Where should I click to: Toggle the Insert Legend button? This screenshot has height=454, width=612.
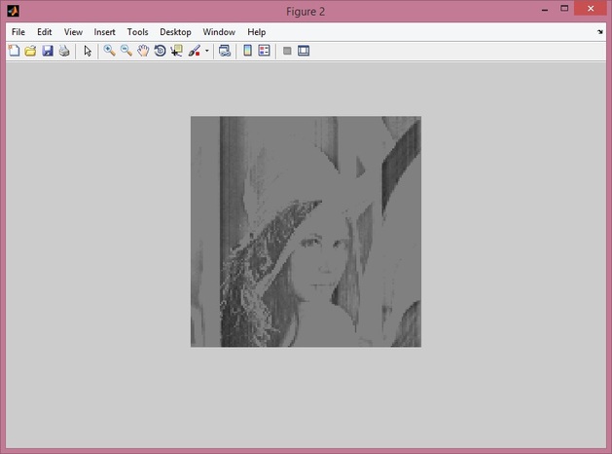pos(264,51)
